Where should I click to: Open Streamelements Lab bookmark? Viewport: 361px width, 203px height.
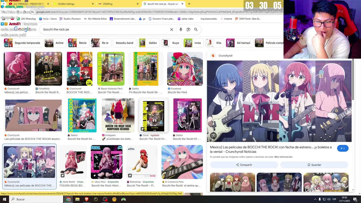click(x=123, y=19)
